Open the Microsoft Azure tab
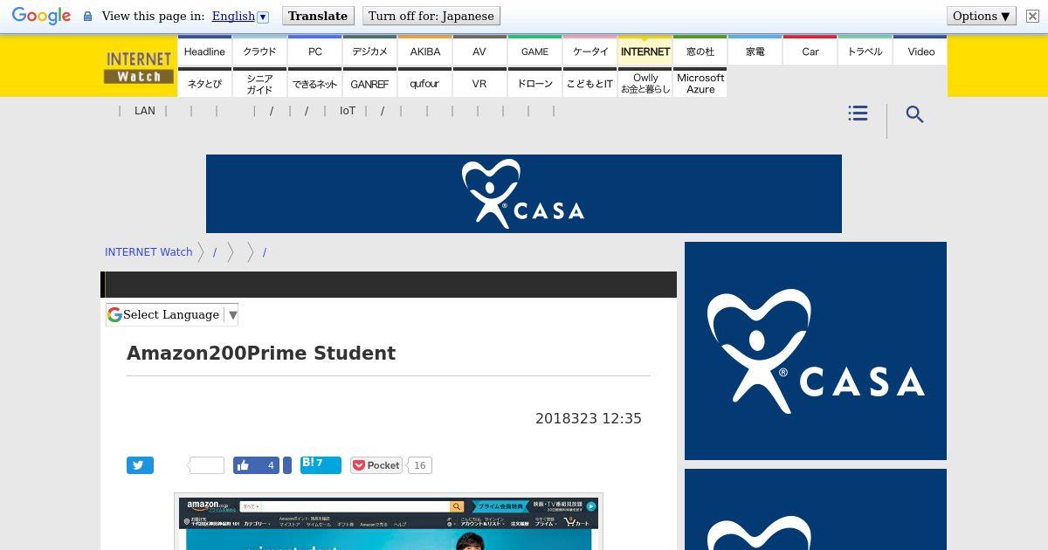Screen dimensions: 1048x550 pyautogui.click(x=700, y=83)
